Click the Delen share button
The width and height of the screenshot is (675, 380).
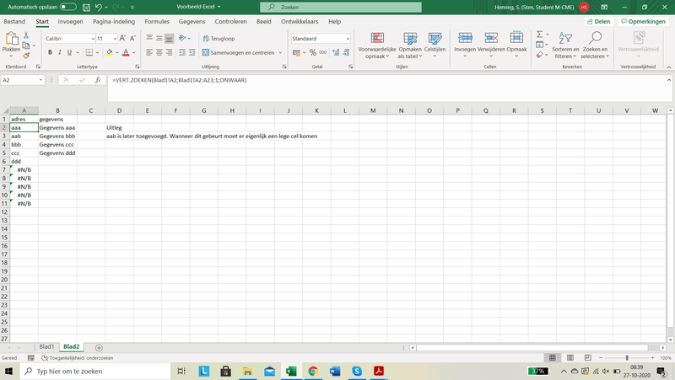pos(597,21)
